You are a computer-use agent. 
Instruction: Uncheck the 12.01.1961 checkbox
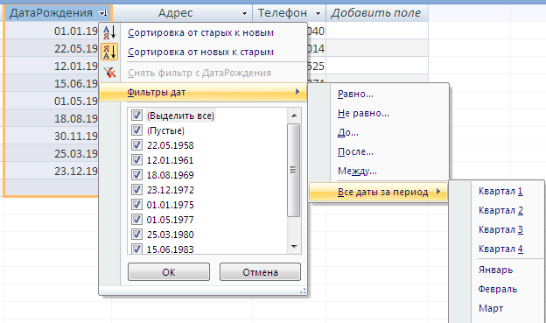[x=136, y=160]
